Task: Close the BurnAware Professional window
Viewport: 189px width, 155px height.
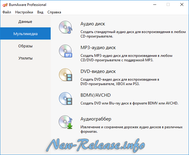Action: (182, 5)
